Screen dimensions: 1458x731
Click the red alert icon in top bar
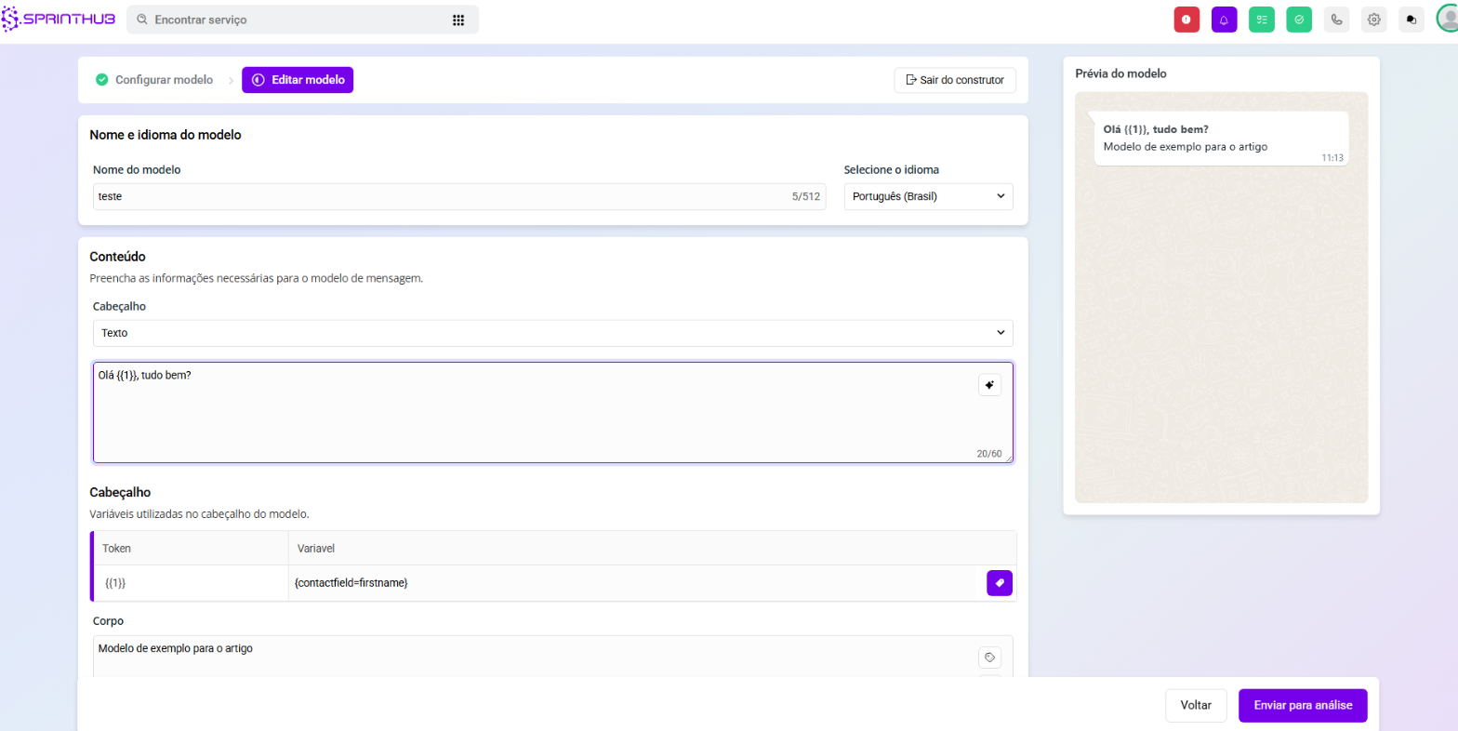pos(1186,20)
